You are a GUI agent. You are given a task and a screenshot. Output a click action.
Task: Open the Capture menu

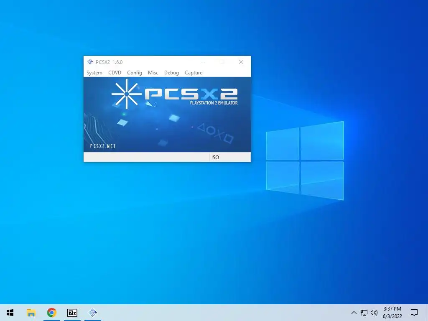click(x=194, y=73)
